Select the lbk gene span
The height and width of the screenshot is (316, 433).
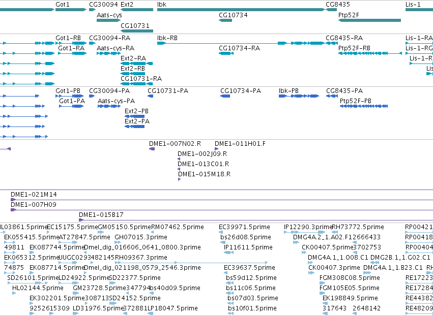click(x=241, y=10)
